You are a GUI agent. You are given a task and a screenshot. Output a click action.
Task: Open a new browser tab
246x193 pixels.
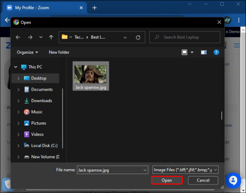(x=94, y=8)
